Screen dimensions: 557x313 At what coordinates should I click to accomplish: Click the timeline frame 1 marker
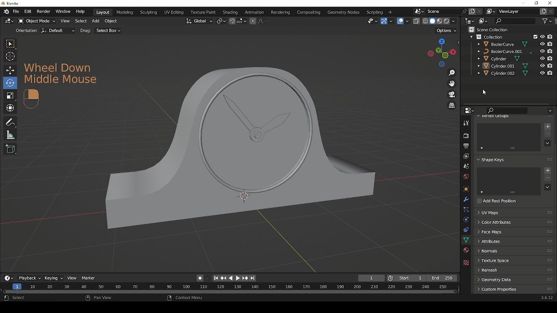pos(17,286)
